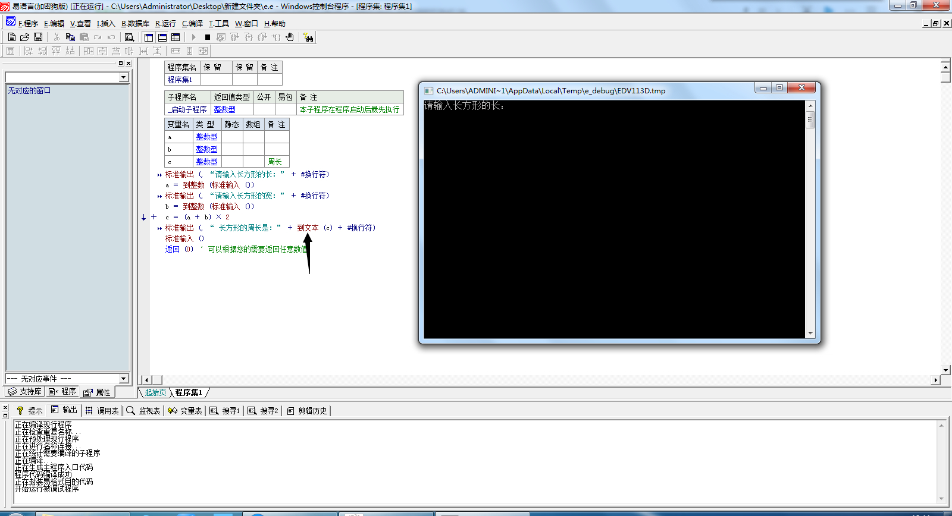952x516 pixels.
Task: Toggle the bottom status panel layout icon
Action: 162,37
